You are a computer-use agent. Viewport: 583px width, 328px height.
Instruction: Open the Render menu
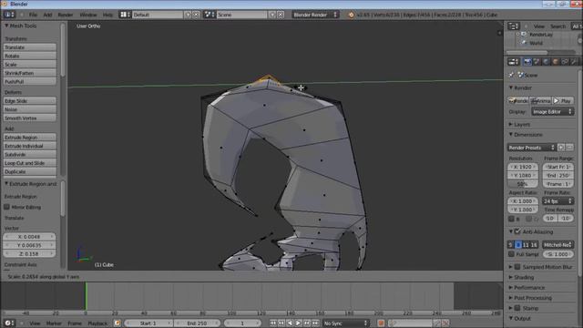[66, 15]
